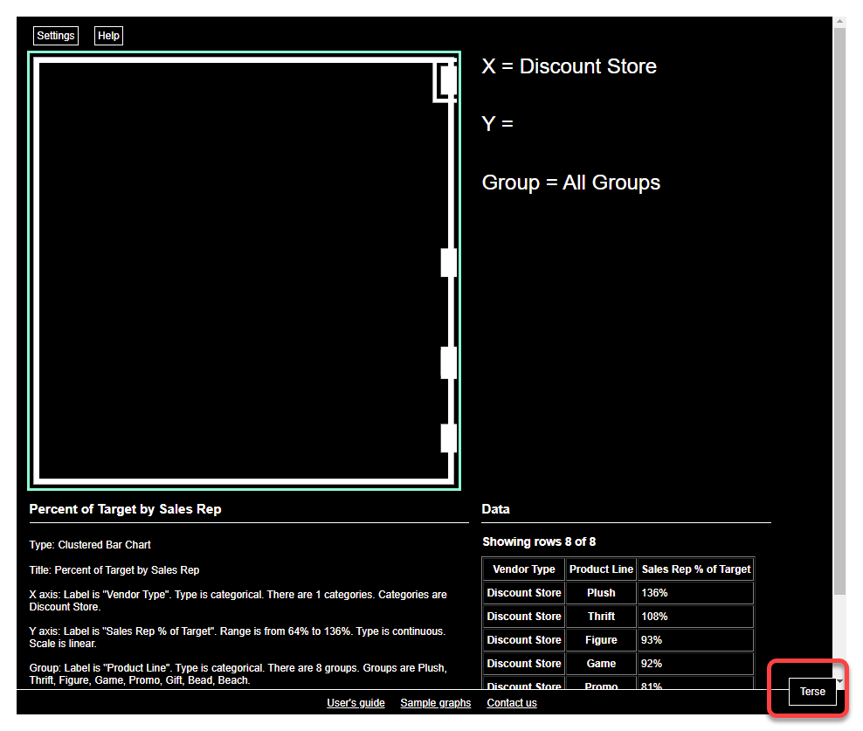Select the 93% value cell
The width and height of the screenshot is (863, 731).
[x=695, y=640]
